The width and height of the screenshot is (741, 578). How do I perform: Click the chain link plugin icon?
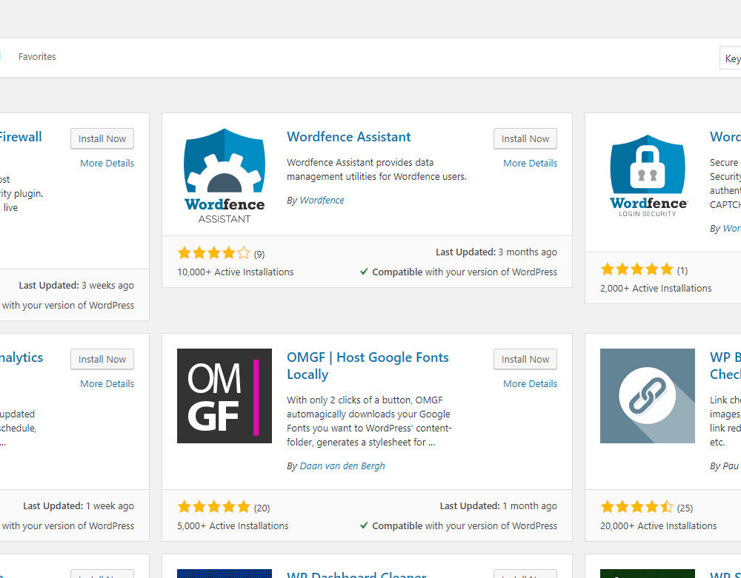click(x=648, y=396)
